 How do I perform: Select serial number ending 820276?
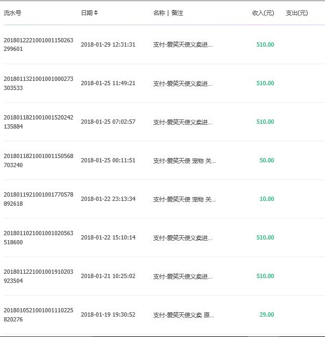39,314
